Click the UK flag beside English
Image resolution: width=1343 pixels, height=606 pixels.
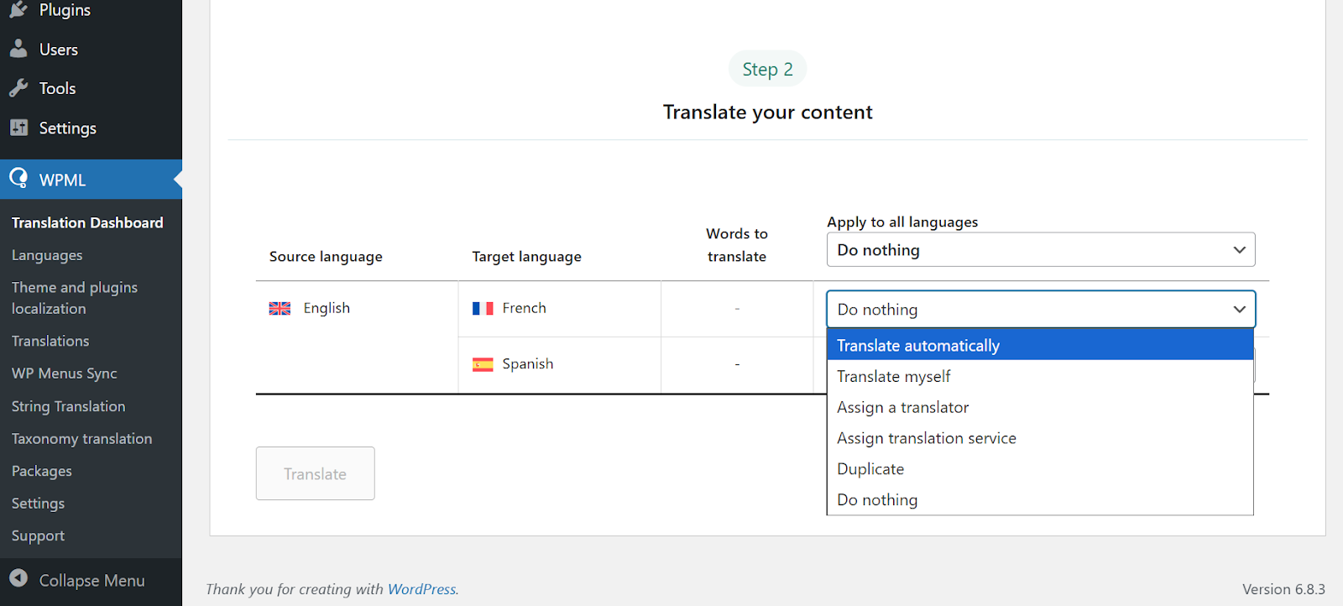280,309
